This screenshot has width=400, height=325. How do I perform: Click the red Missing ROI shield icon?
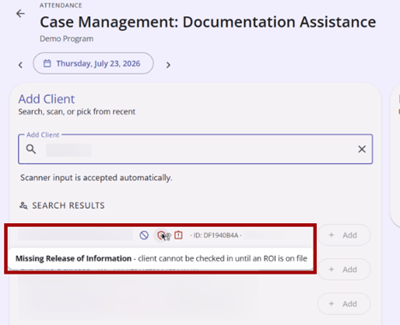coord(161,235)
